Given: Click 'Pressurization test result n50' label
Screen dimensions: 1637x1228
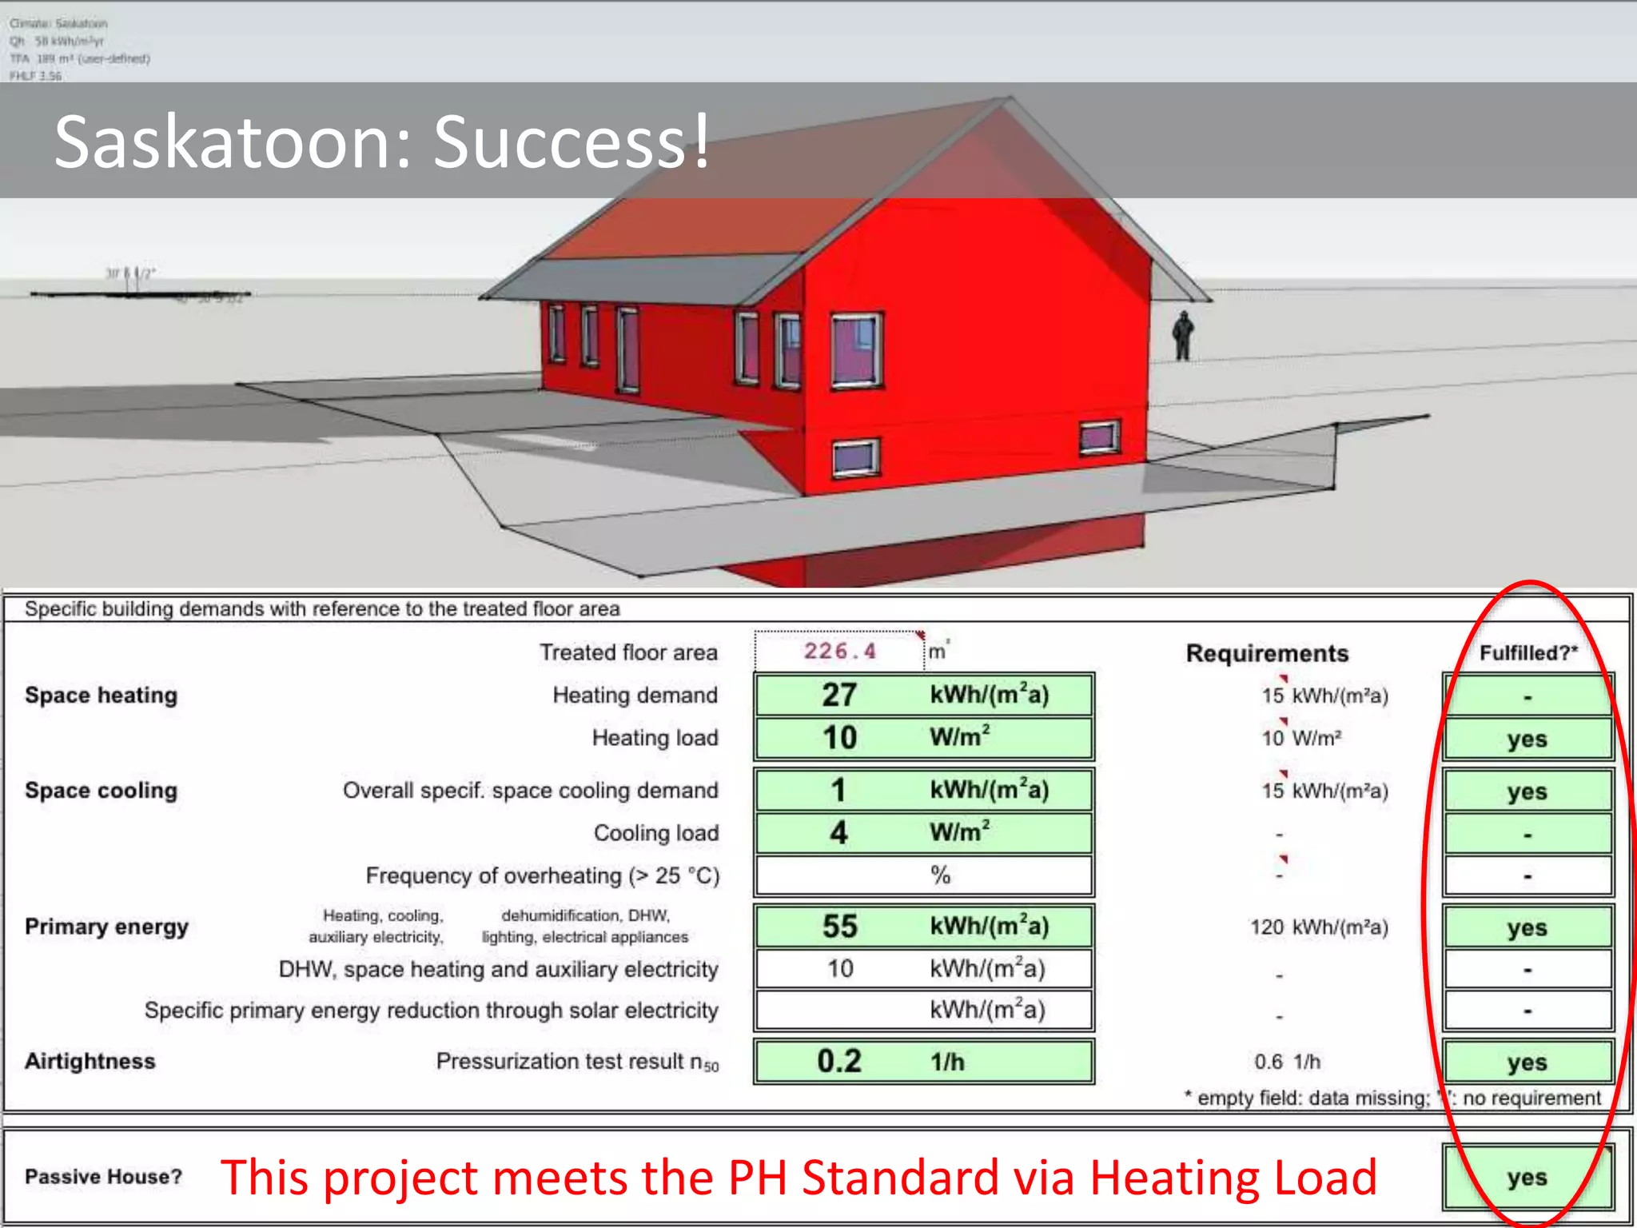Looking at the screenshot, I should [x=577, y=1062].
